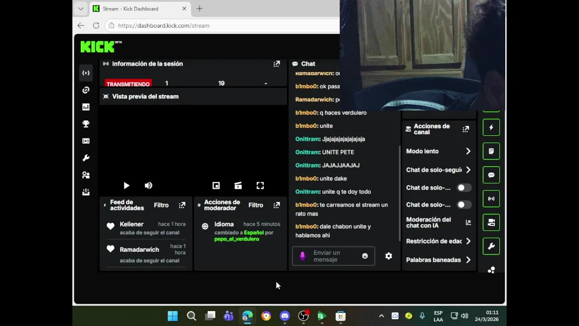579x326 pixels.
Task: Click the pepo_el_verdulero username
Action: [237, 239]
